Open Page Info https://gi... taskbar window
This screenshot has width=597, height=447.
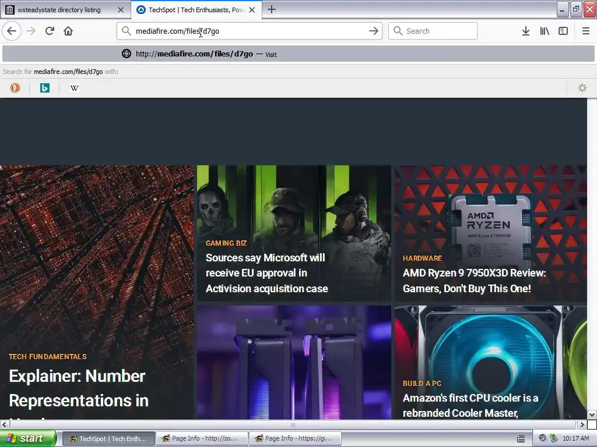point(295,439)
